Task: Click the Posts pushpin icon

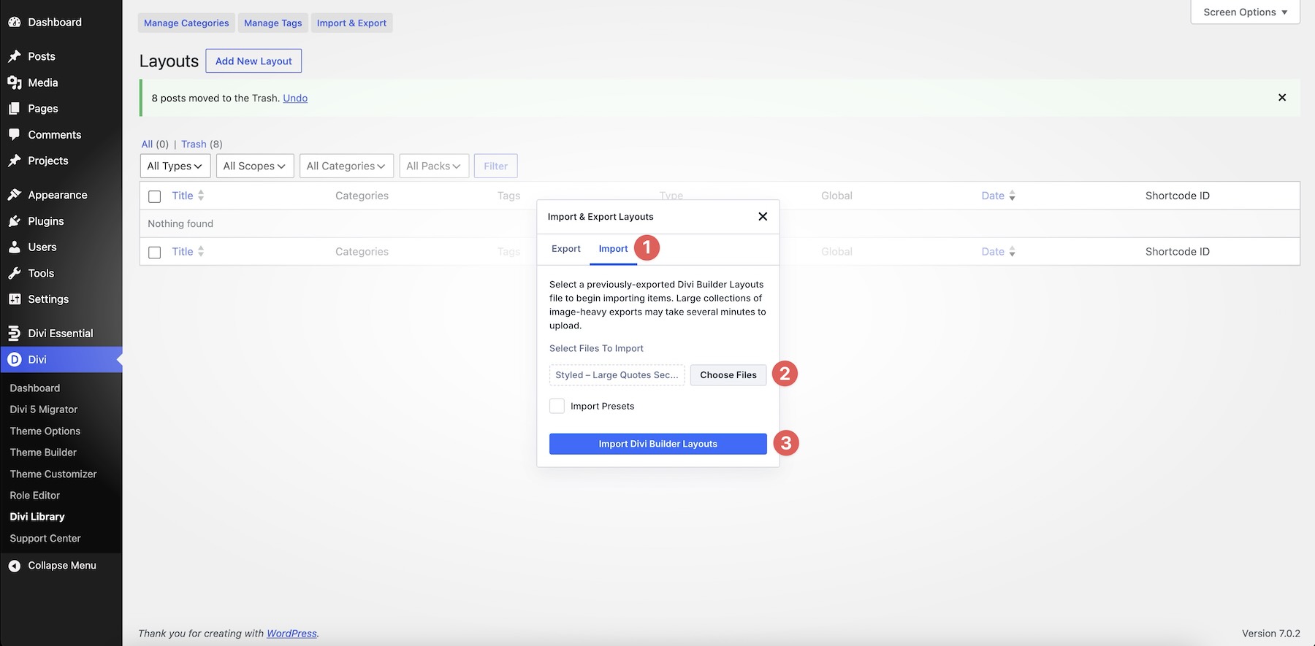Action: pyautogui.click(x=15, y=56)
